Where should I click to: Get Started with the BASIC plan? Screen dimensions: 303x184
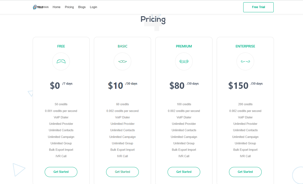pyautogui.click(x=122, y=172)
